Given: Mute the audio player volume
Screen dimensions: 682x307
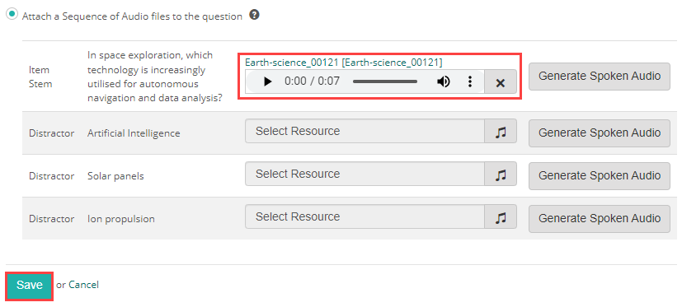Looking at the screenshot, I should point(443,81).
